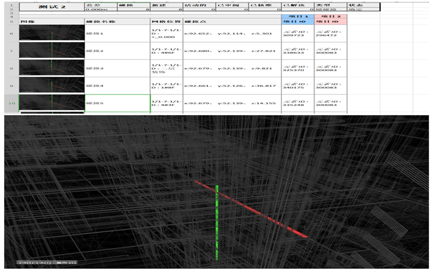
Task: Click the green vertical element in 3D view
Action: [217, 222]
